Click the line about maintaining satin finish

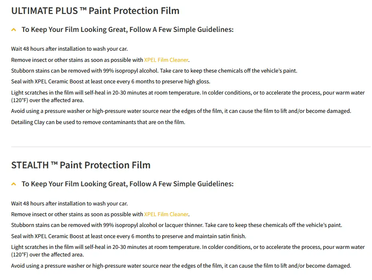pyautogui.click(x=128, y=236)
